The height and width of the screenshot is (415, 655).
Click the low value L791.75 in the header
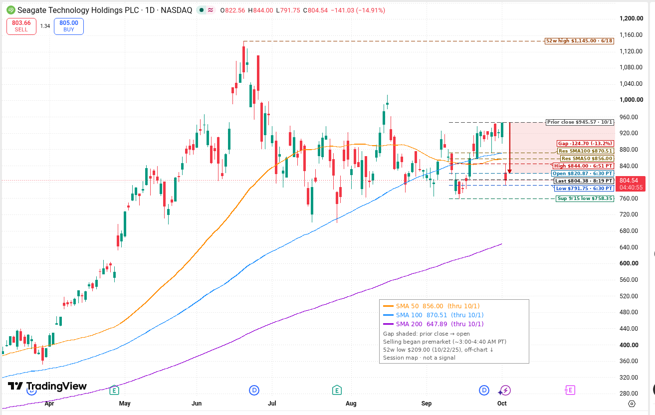coord(288,10)
